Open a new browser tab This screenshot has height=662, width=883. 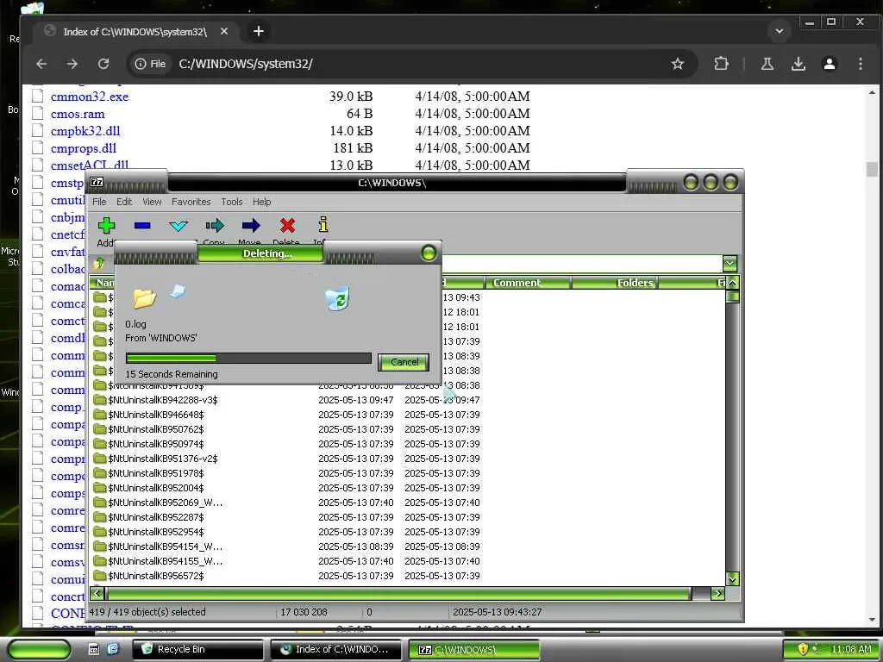(x=259, y=32)
